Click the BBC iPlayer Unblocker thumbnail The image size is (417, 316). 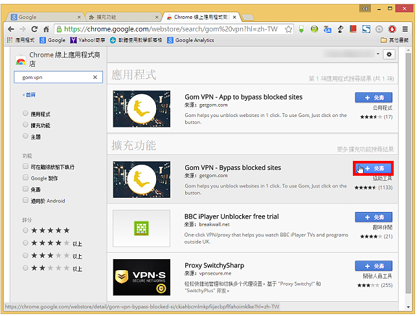(x=141, y=229)
